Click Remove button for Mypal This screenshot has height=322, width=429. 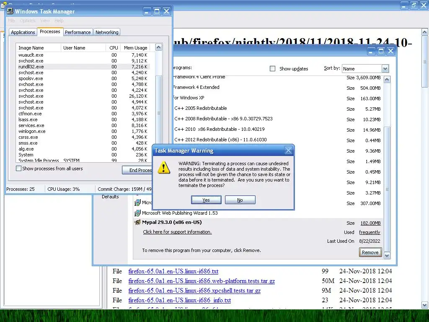click(x=370, y=252)
